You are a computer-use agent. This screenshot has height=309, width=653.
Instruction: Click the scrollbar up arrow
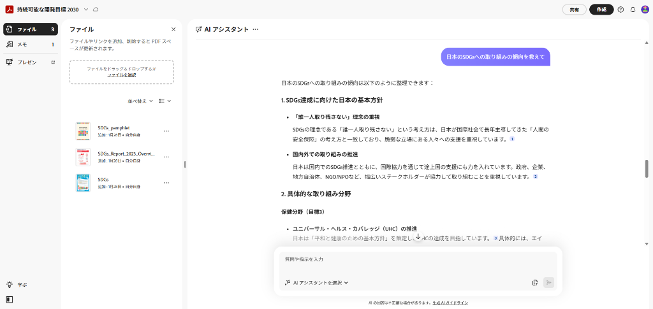click(x=647, y=43)
